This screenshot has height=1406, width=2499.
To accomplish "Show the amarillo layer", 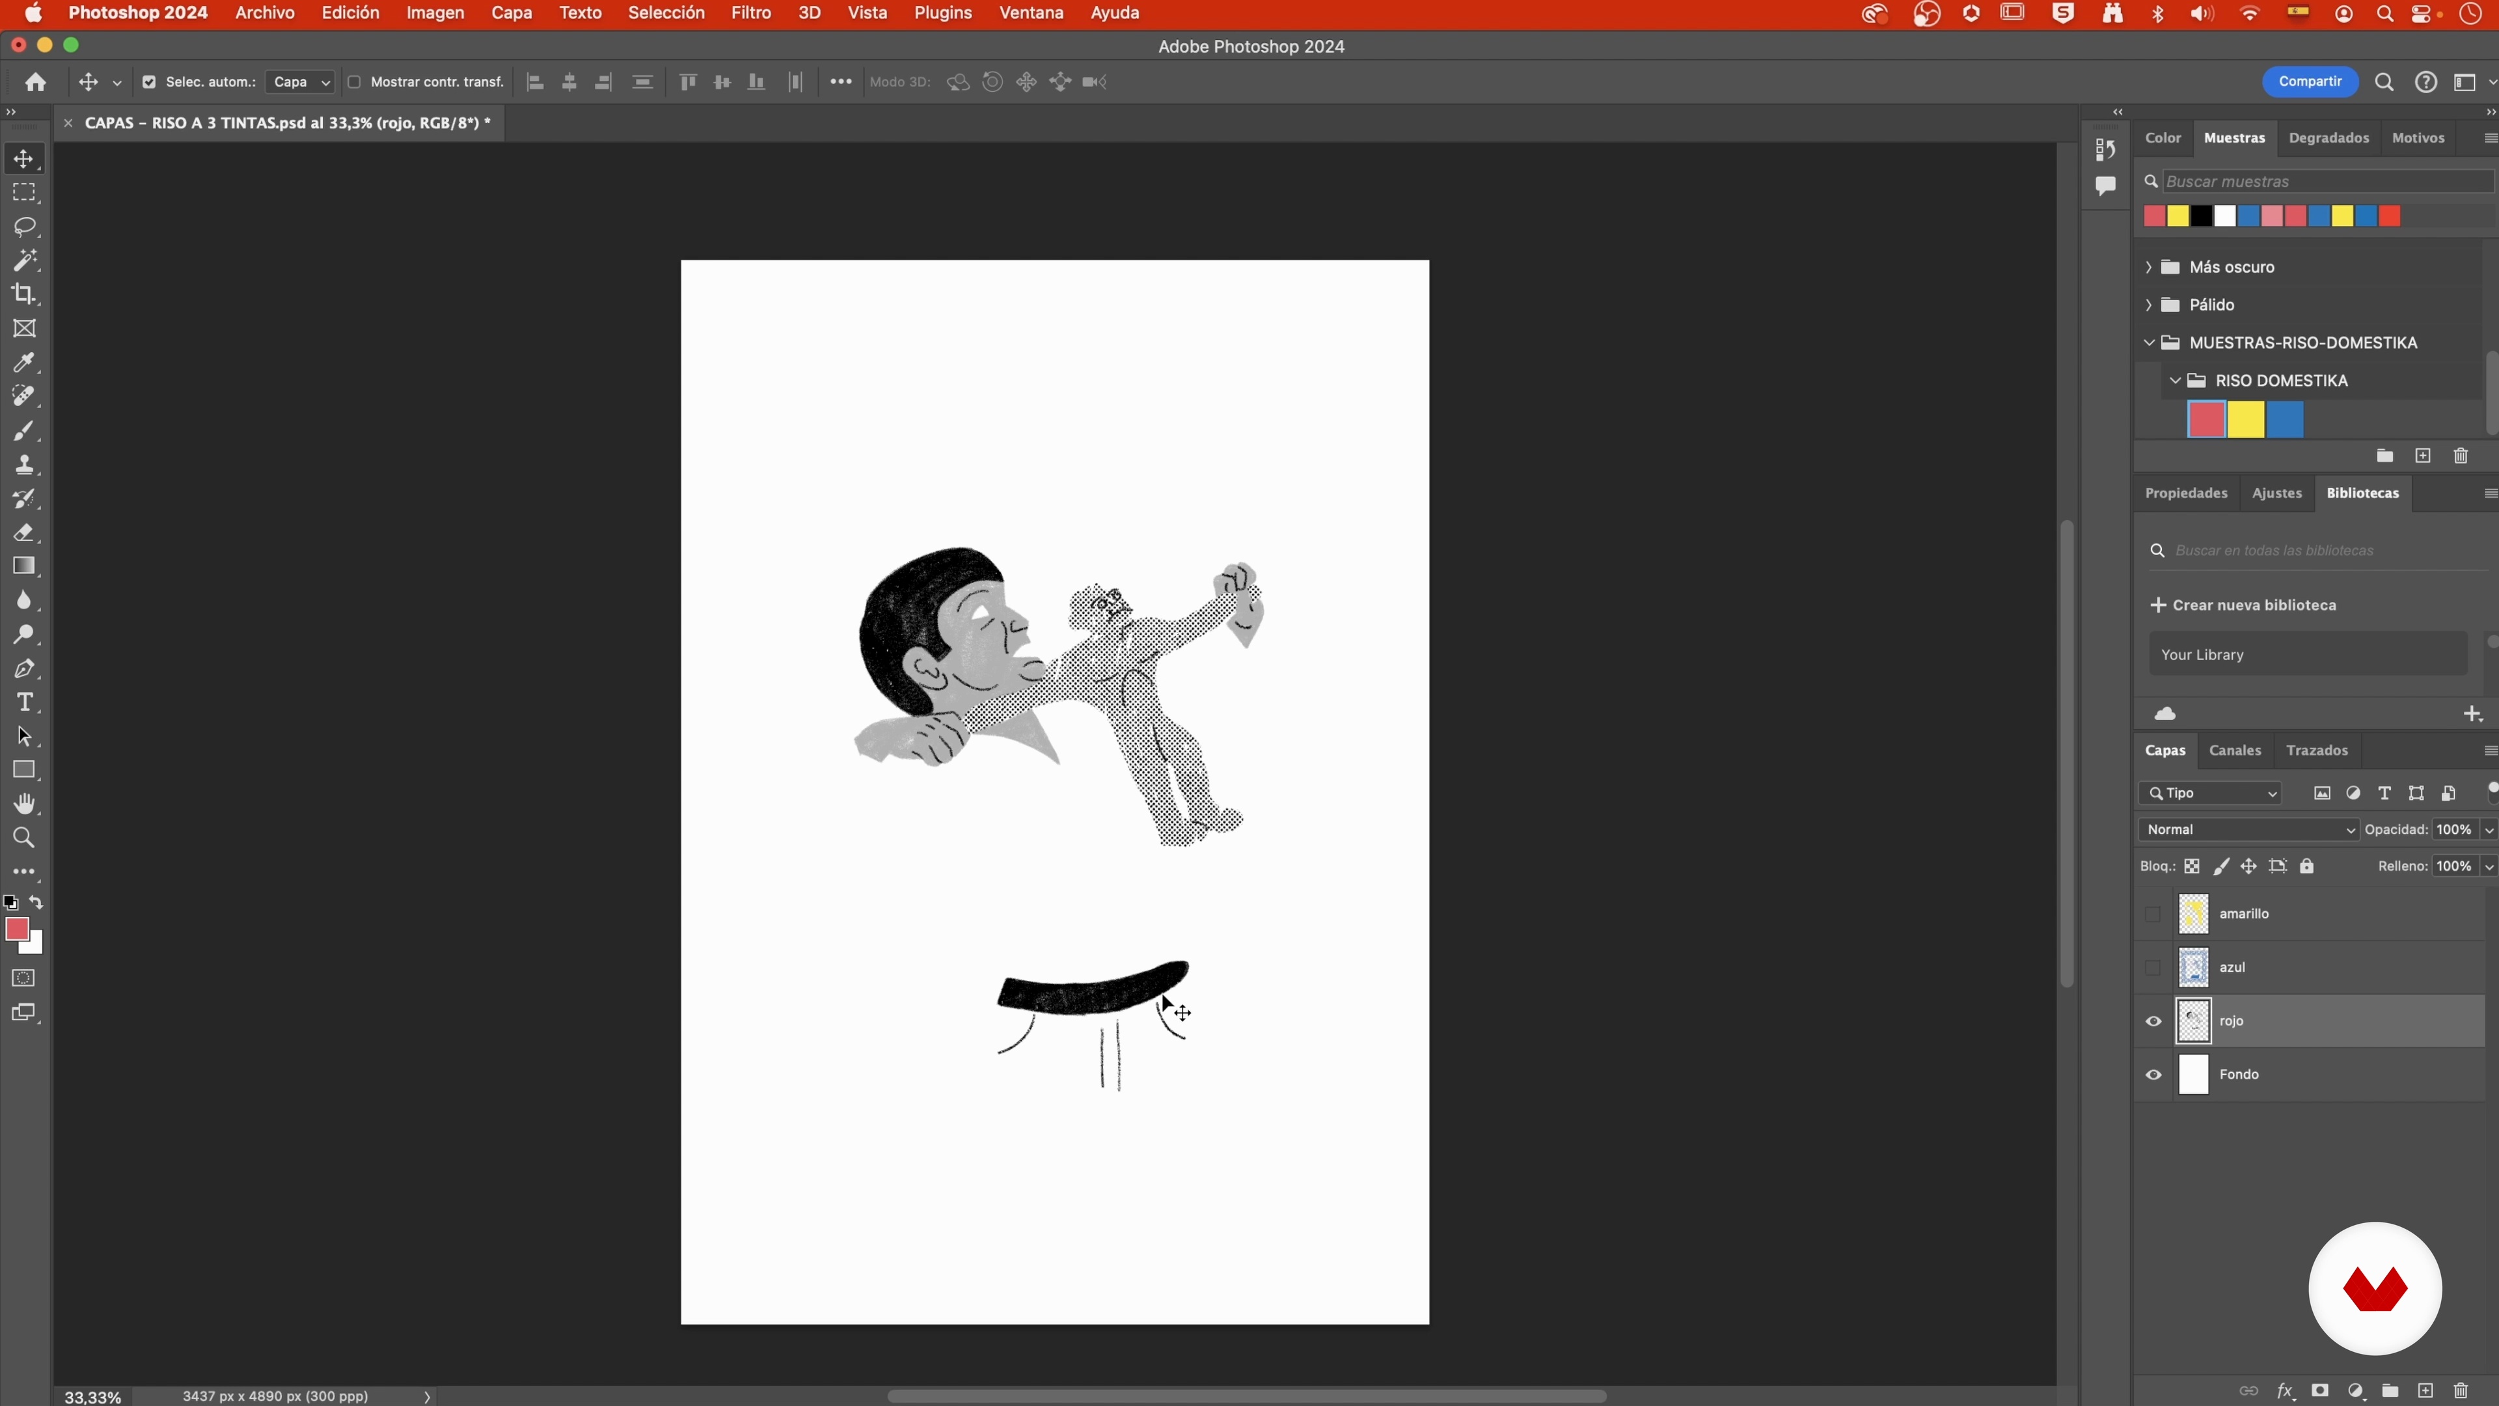I will pos(2153,914).
